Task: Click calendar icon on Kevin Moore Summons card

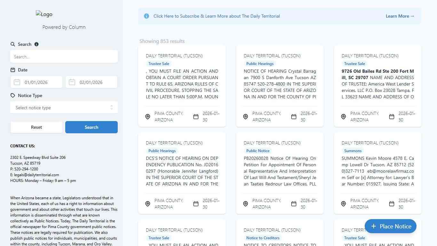Action: (x=392, y=204)
